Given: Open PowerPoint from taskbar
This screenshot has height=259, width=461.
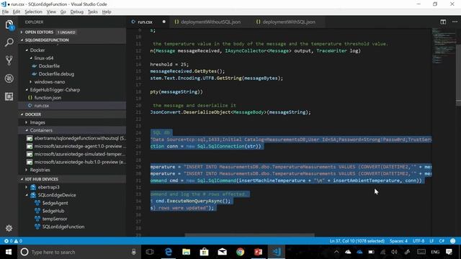Looking at the screenshot, I should pyautogui.click(x=258, y=252).
